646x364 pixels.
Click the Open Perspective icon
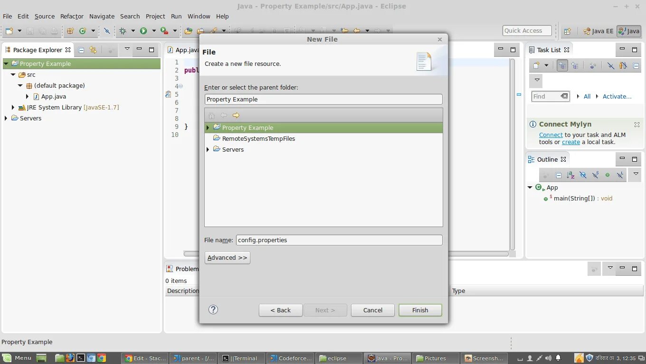(x=567, y=31)
